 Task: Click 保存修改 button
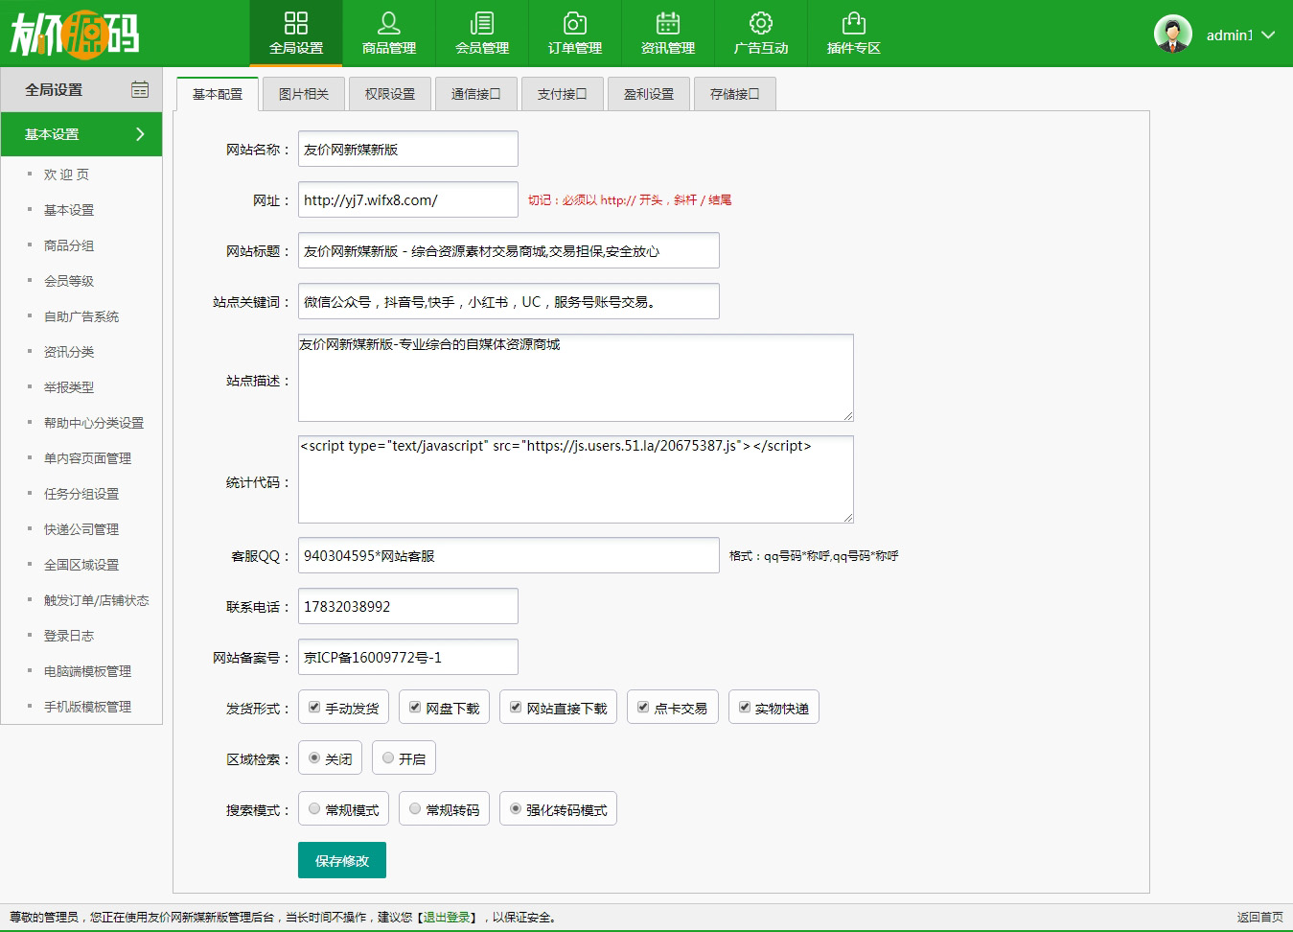(342, 860)
